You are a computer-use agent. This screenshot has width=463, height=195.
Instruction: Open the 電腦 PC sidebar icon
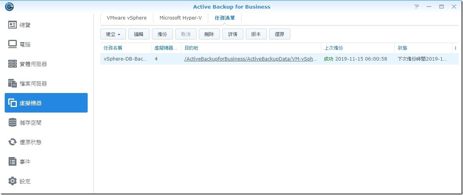[13, 44]
